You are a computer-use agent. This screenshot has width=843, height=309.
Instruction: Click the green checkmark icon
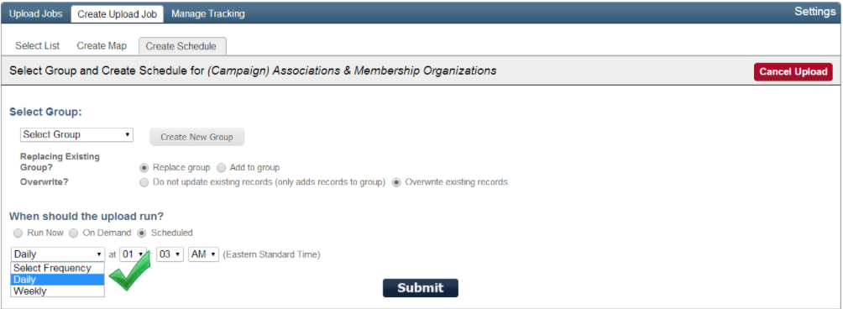click(x=129, y=270)
